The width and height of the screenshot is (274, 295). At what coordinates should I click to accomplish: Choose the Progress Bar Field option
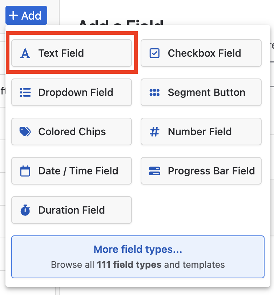tap(201, 171)
